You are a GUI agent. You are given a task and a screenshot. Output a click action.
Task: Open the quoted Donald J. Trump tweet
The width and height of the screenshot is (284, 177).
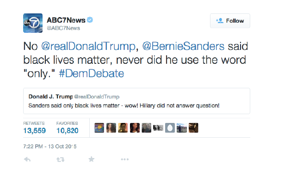136,101
